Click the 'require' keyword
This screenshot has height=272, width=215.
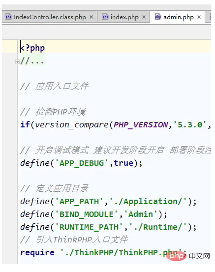coord(37,252)
